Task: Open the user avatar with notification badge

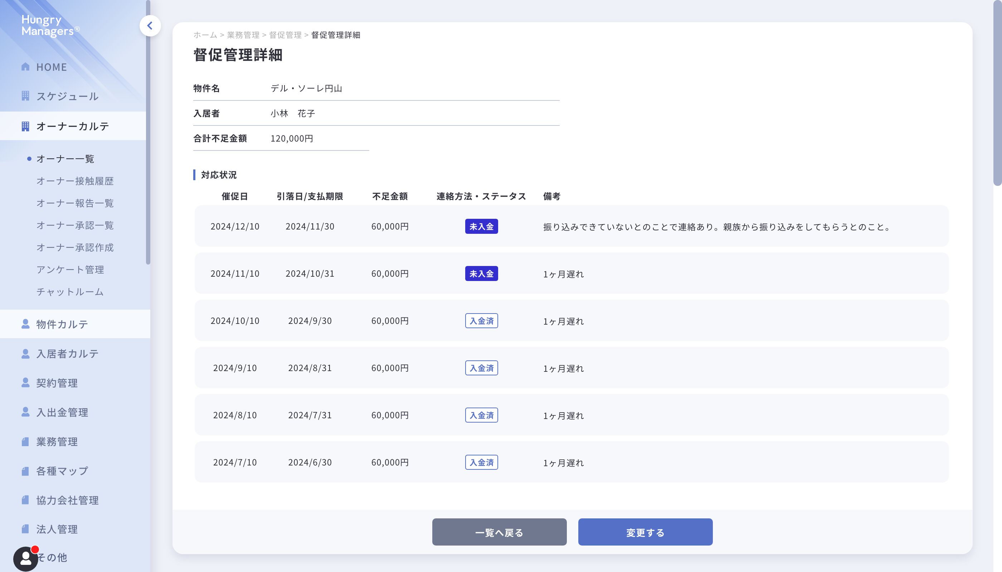Action: coord(25,558)
